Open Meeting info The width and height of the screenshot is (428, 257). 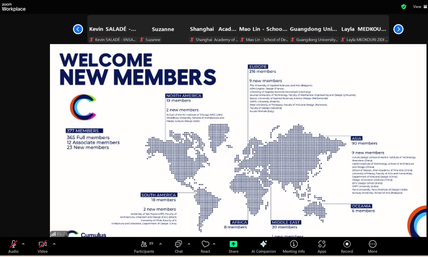[294, 247]
